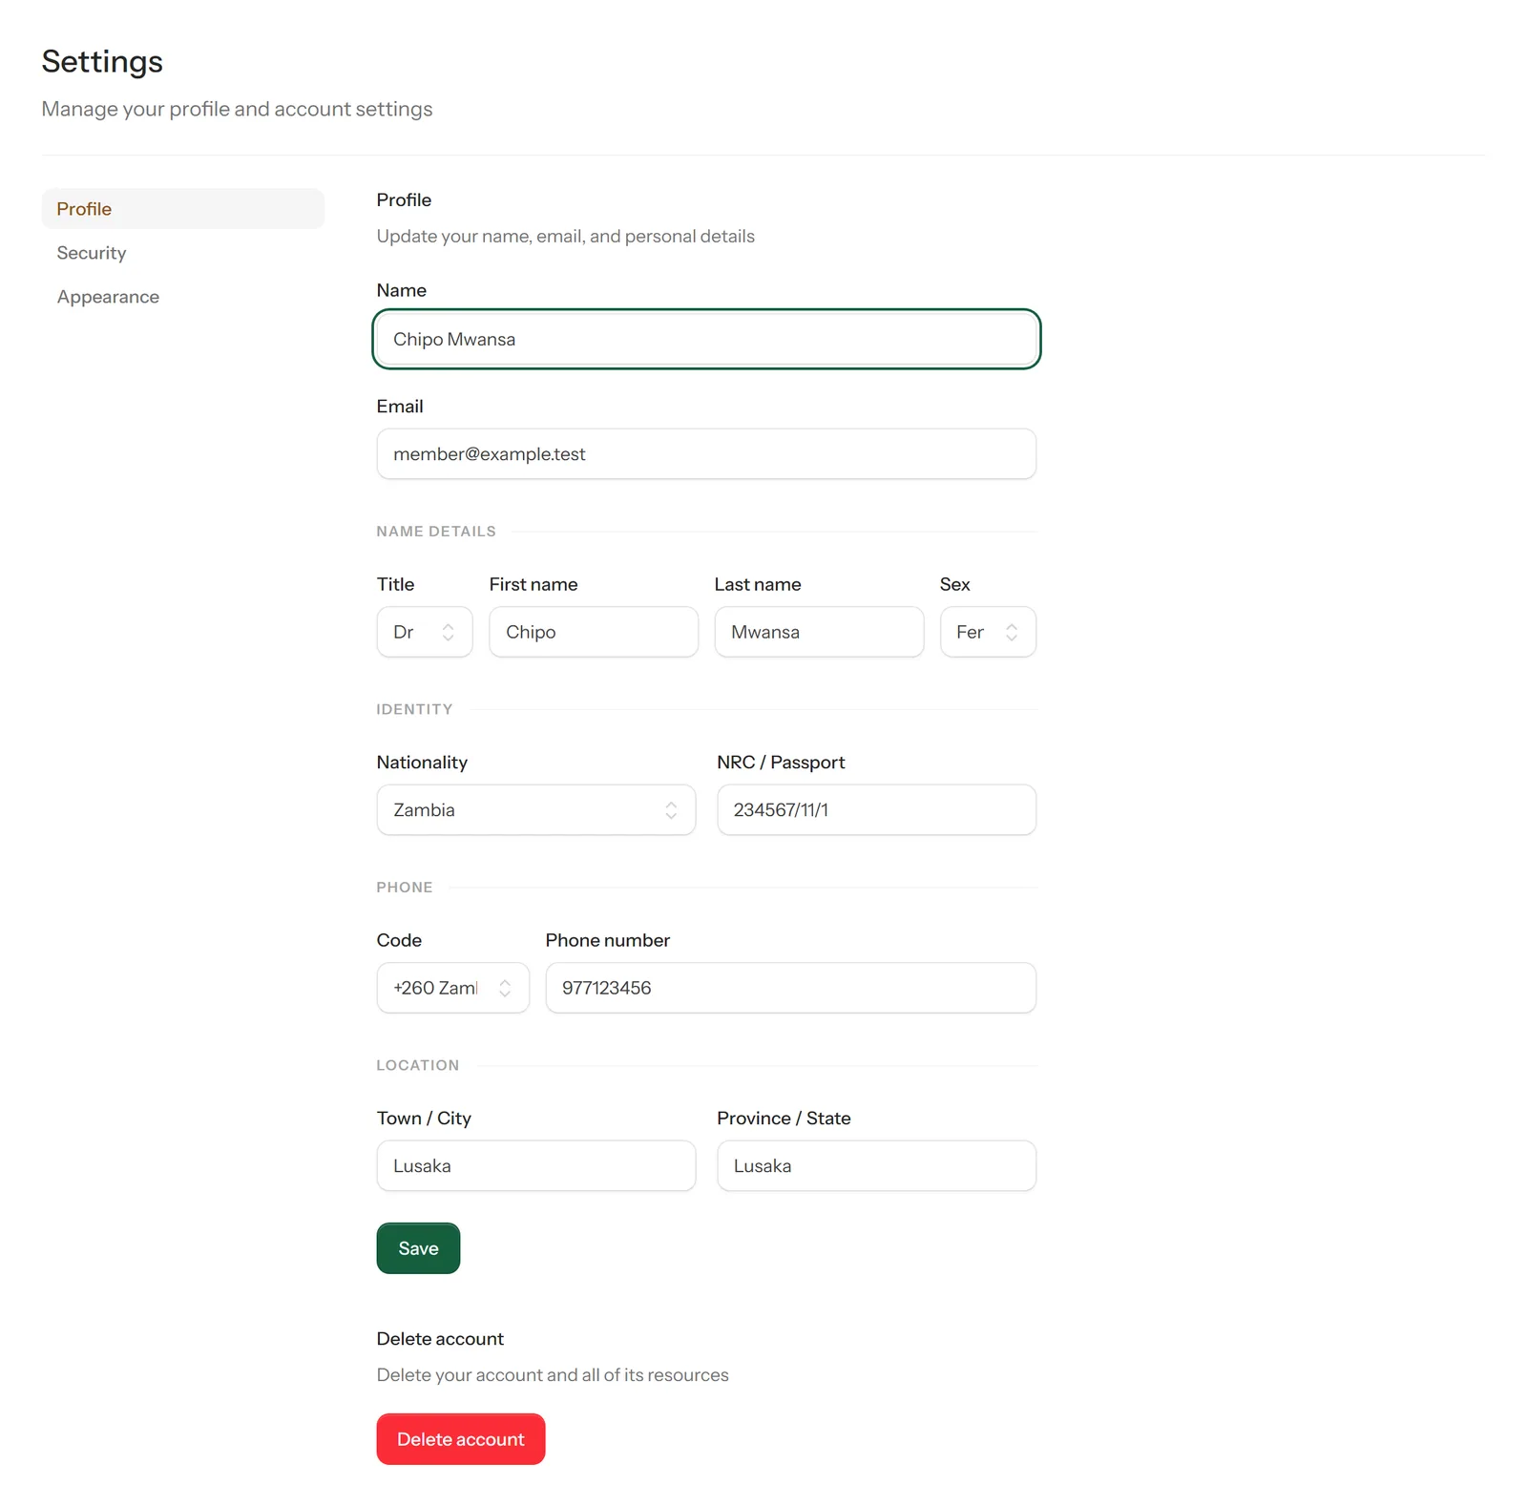Click 'Update your name, email, and personal details'

click(x=566, y=237)
